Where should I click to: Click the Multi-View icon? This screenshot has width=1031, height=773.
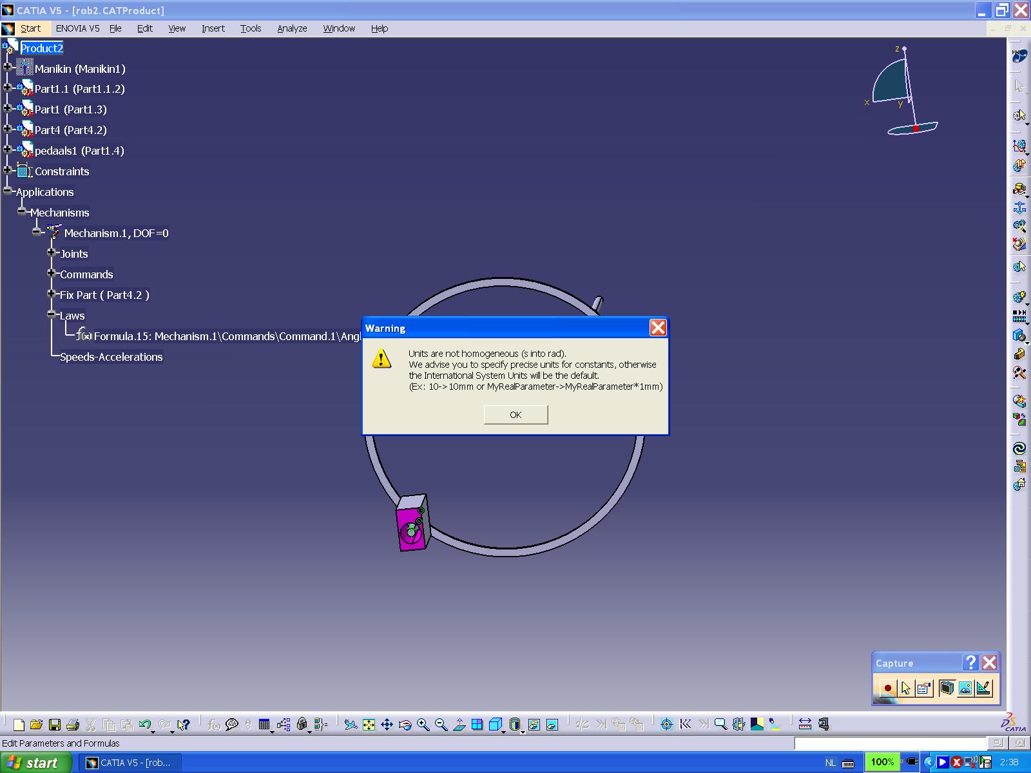[x=477, y=725]
